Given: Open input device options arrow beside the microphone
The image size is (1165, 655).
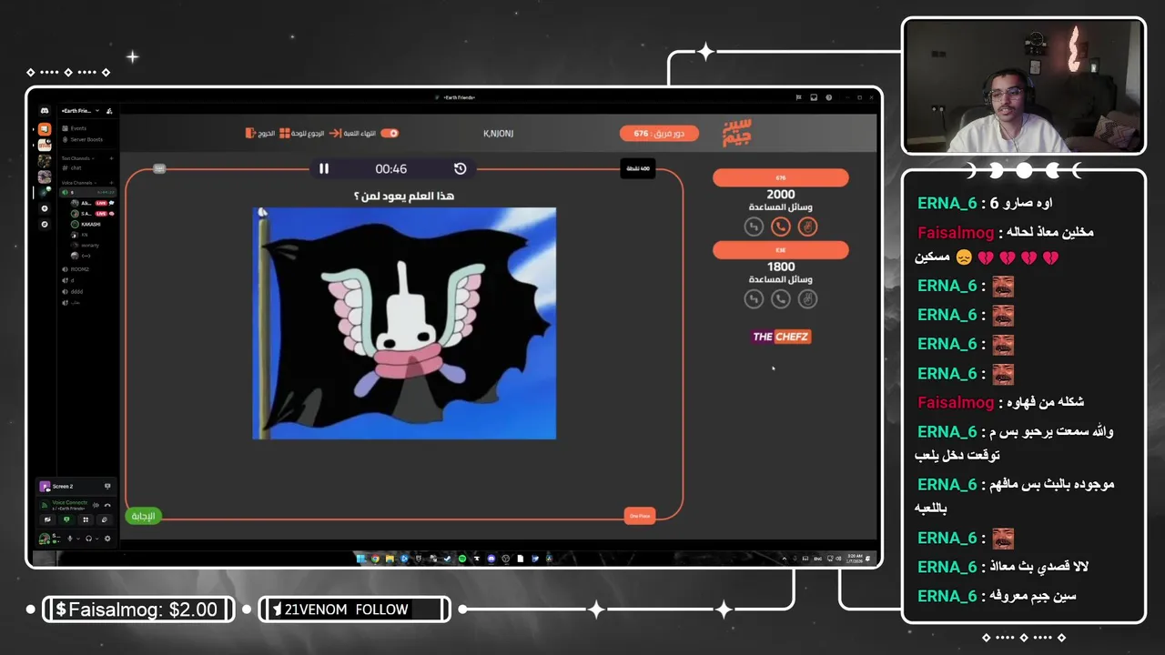Looking at the screenshot, I should (78, 539).
